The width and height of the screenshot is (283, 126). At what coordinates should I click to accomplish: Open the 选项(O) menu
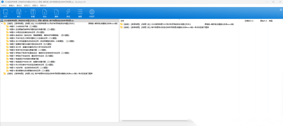[x=27, y=5]
